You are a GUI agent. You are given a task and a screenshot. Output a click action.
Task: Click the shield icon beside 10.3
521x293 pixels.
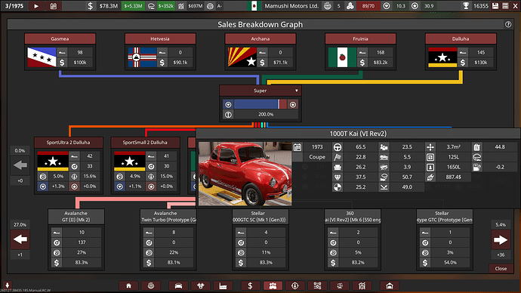(387, 6)
